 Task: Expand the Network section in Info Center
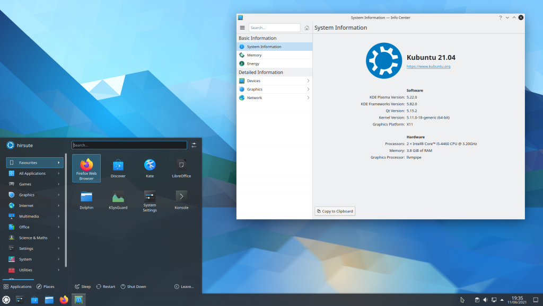coord(274,98)
